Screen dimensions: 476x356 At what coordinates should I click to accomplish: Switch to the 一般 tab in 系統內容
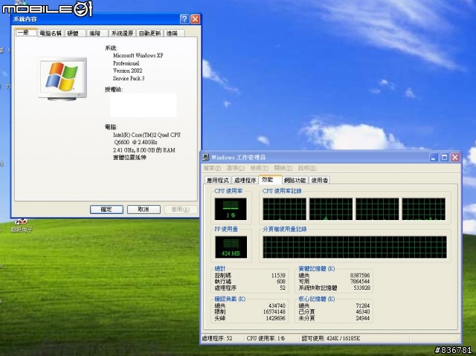[x=27, y=33]
